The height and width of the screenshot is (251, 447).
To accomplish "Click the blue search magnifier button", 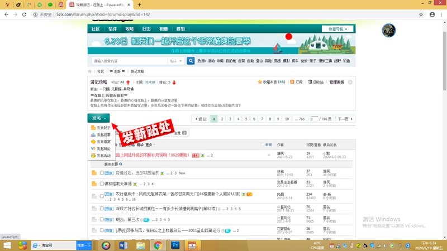I will [191, 61].
